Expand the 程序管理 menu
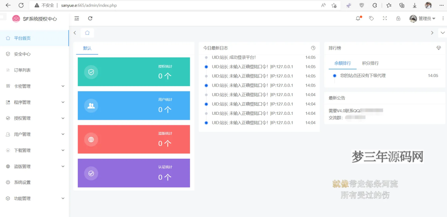Viewport: 447px width, 217px height. pos(34,102)
